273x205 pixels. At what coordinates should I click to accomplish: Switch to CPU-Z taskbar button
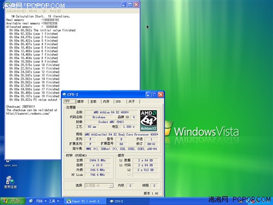pyautogui.click(x=128, y=201)
